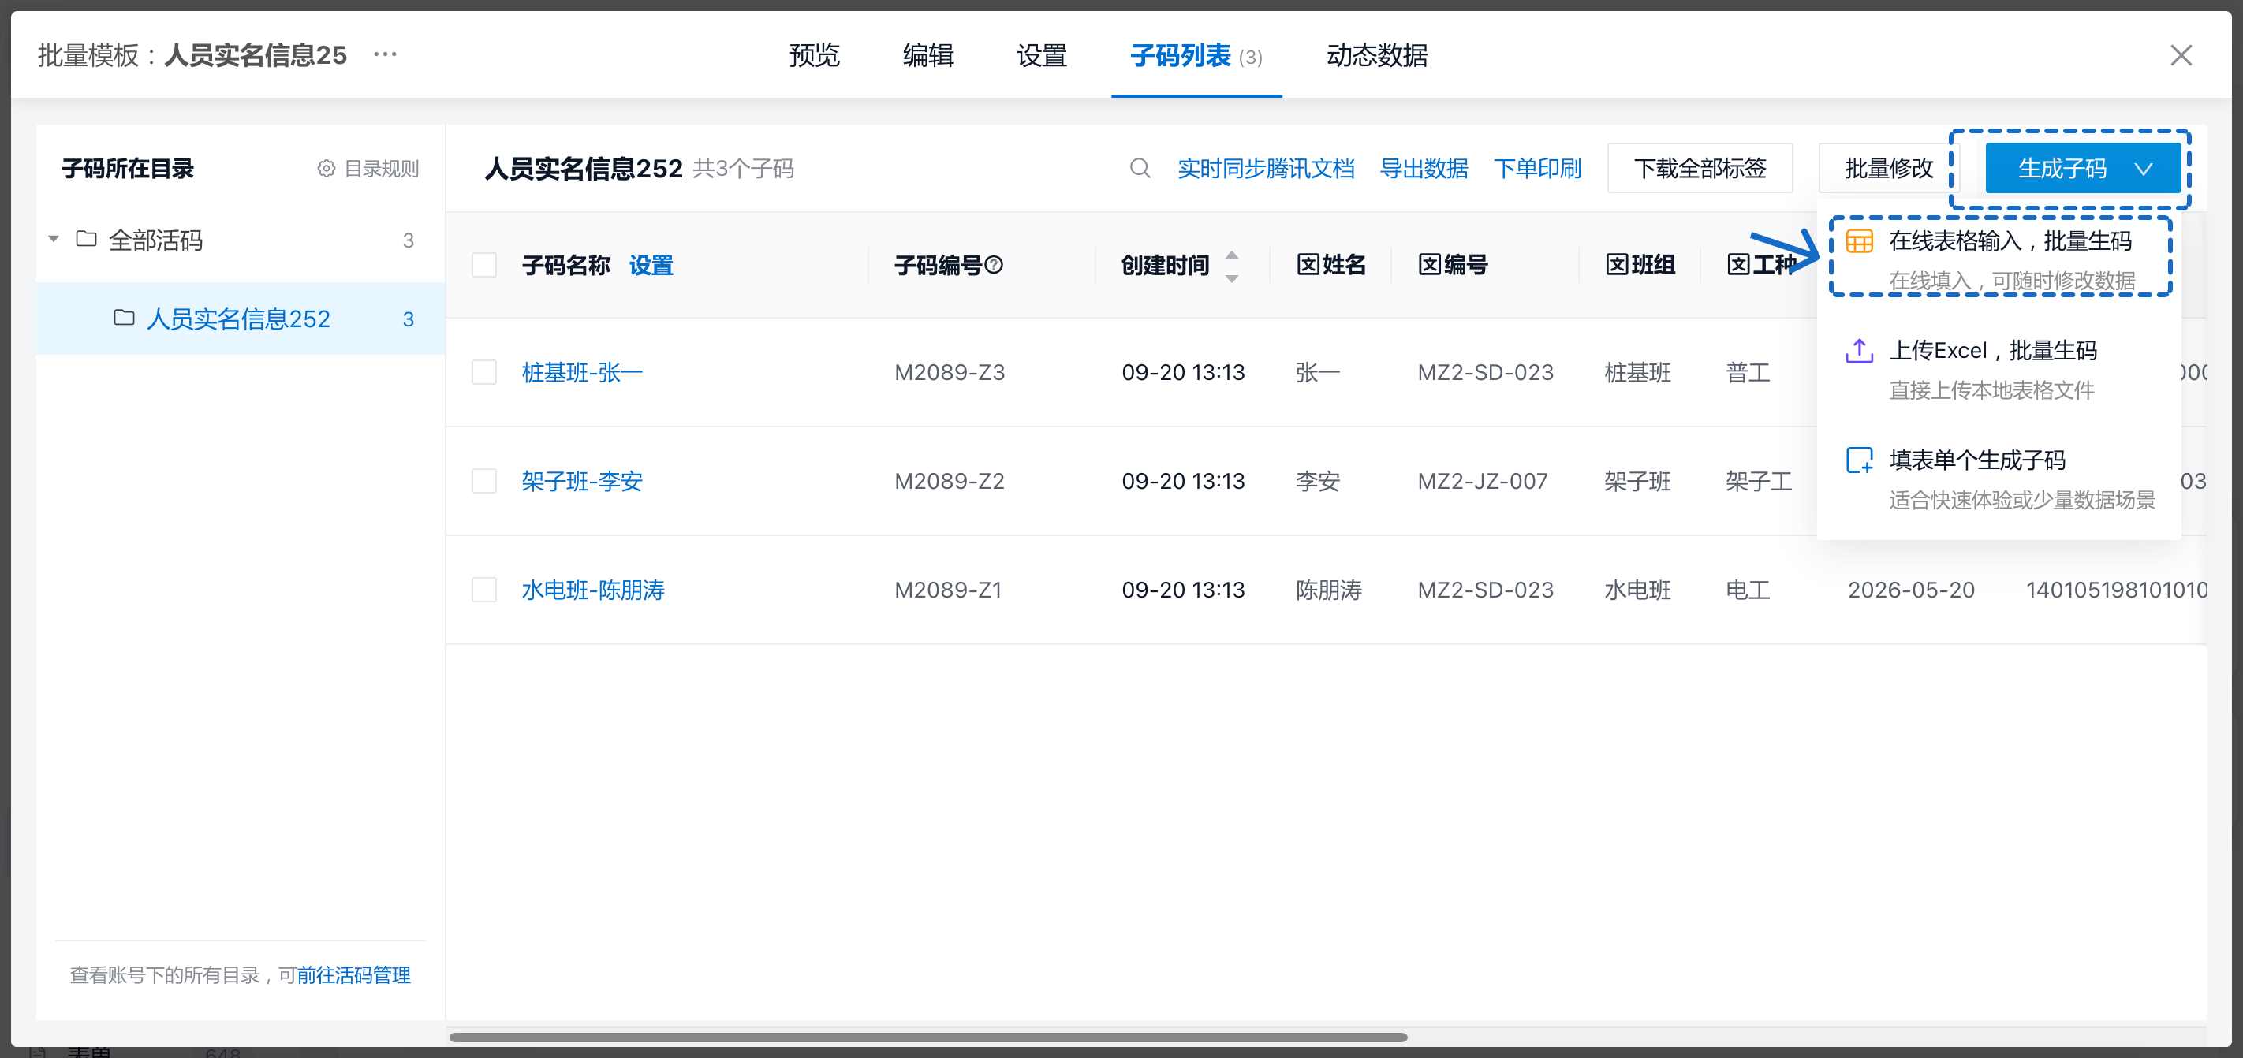2243x1058 pixels.
Task: Click cell MZ2-JZ-007
Action: [1483, 481]
